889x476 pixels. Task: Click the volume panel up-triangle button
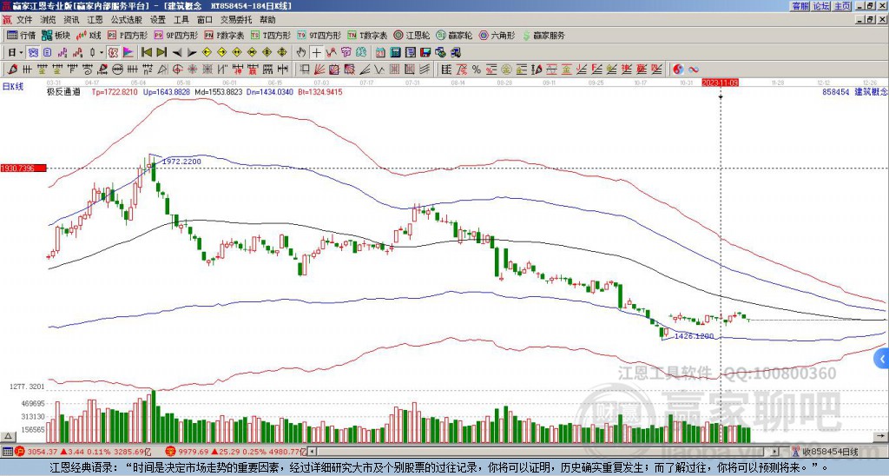(x=8, y=436)
